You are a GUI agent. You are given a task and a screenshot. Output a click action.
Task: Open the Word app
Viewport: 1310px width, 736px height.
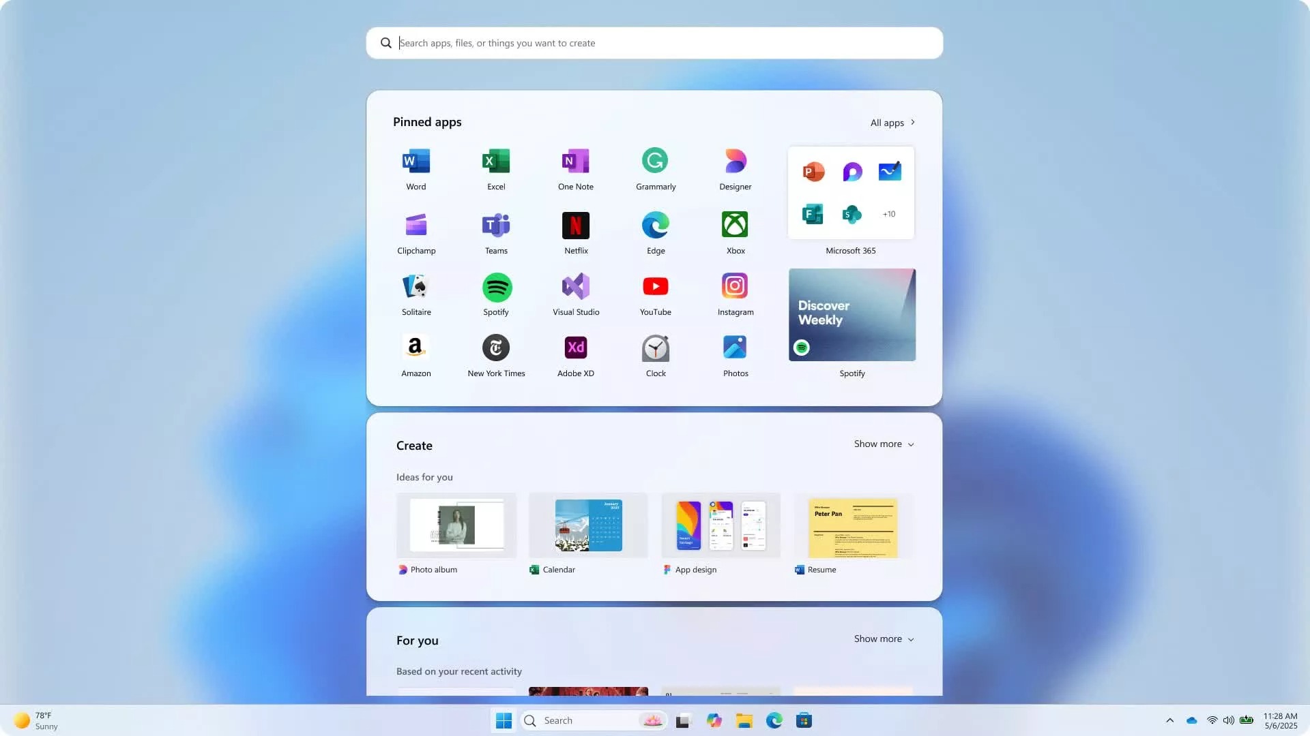pyautogui.click(x=416, y=168)
